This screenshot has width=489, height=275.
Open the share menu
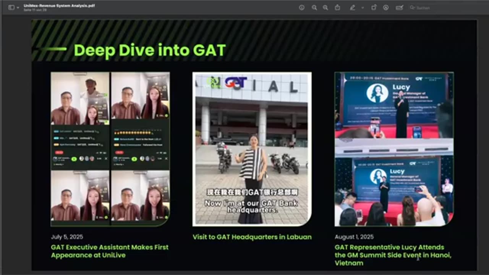[x=337, y=8]
